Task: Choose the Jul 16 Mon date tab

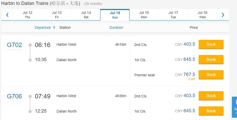Action: (x=144, y=15)
